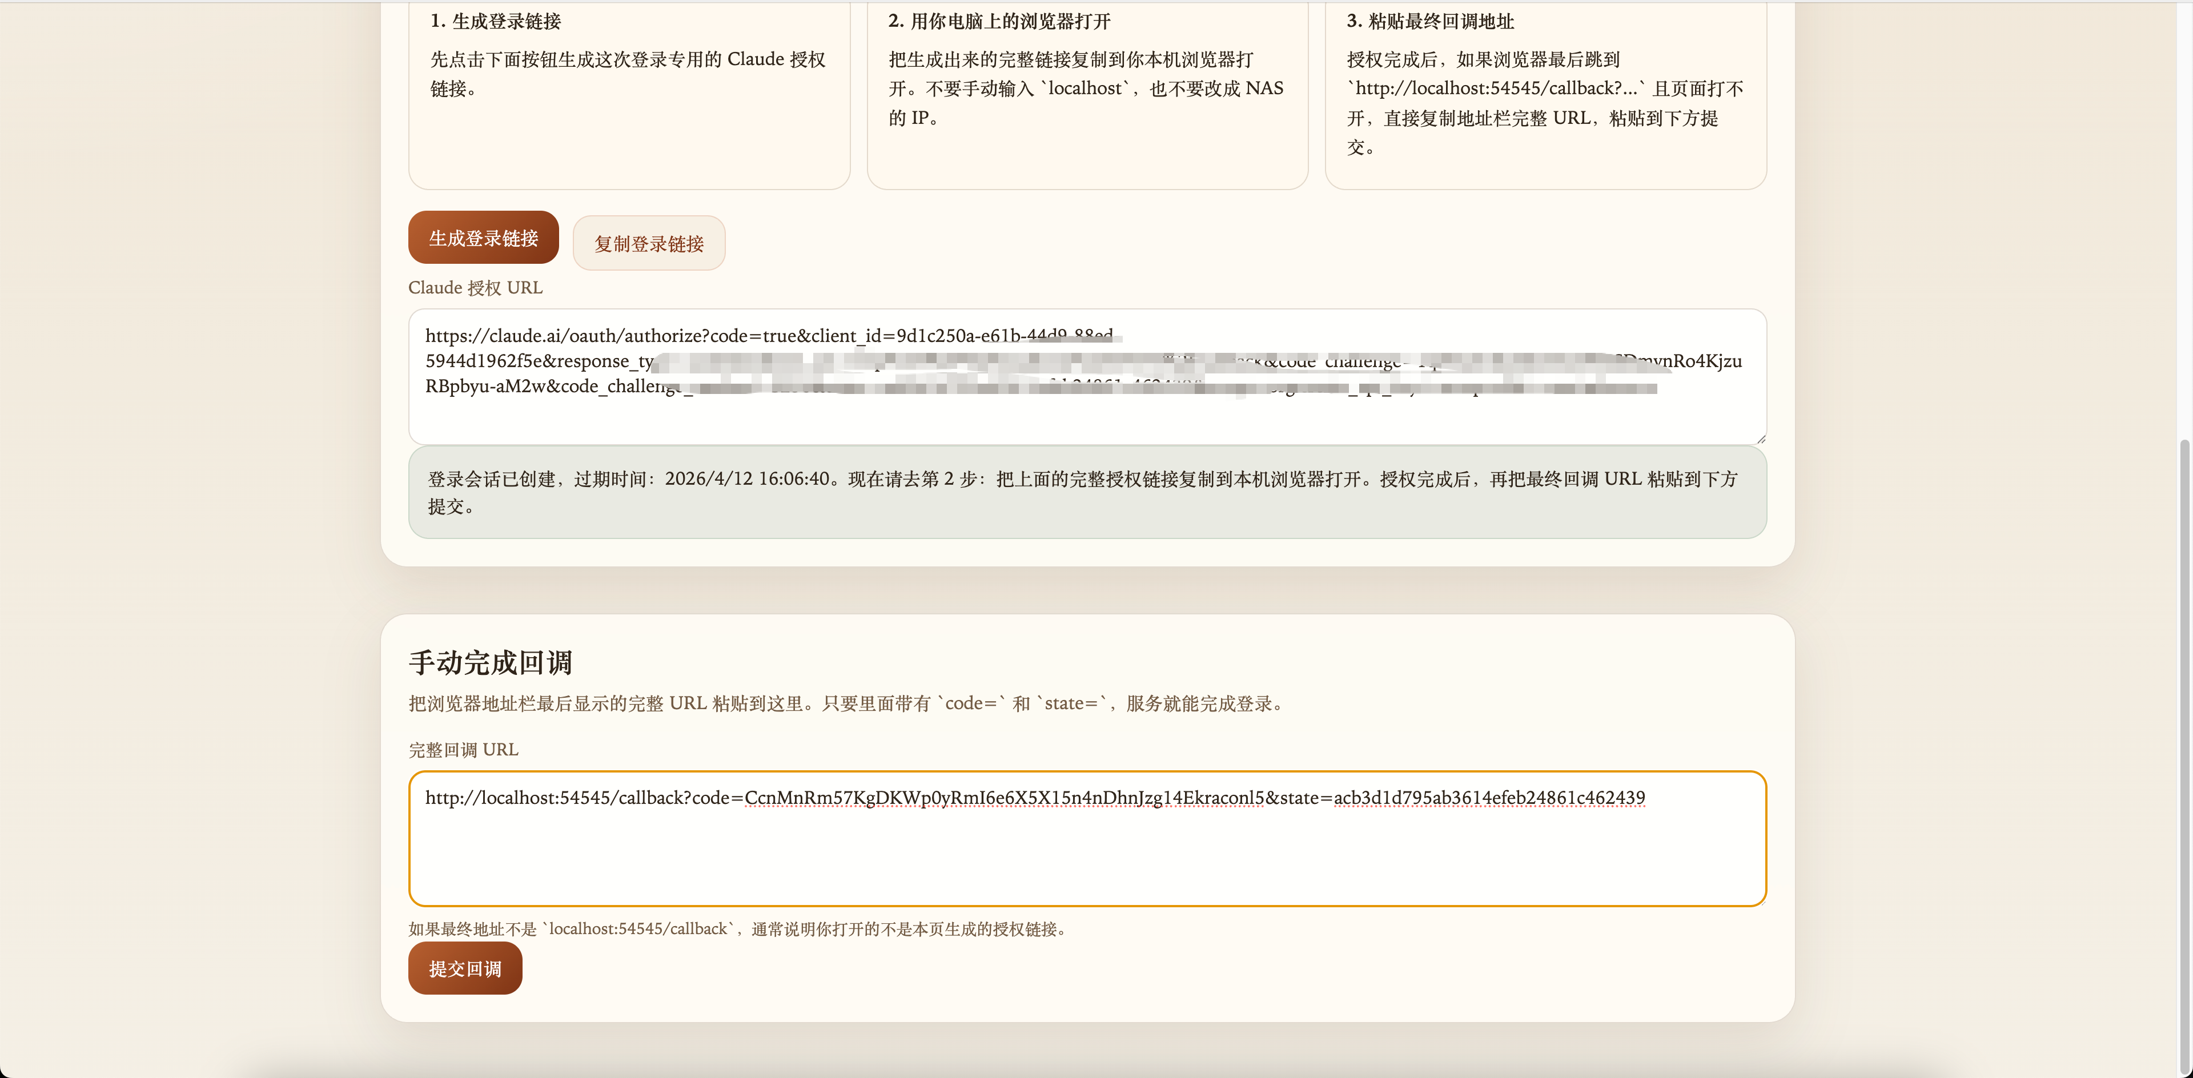Click the page's vertical scrollbar thumb

[2186, 755]
